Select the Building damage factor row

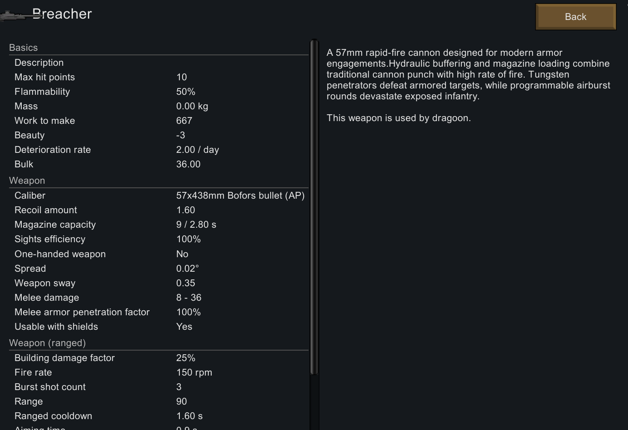pos(159,358)
